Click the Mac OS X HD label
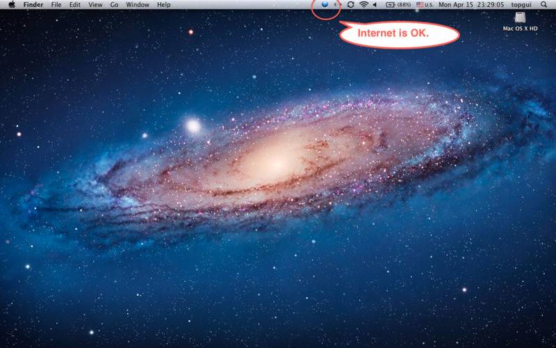556x348 pixels. 520,29
